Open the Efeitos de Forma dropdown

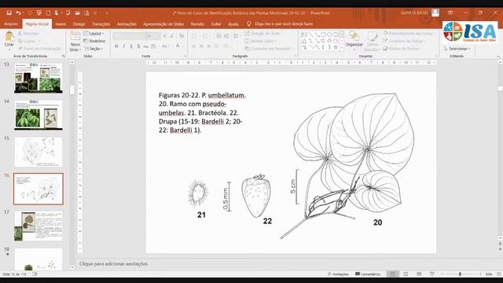pyautogui.click(x=402, y=49)
